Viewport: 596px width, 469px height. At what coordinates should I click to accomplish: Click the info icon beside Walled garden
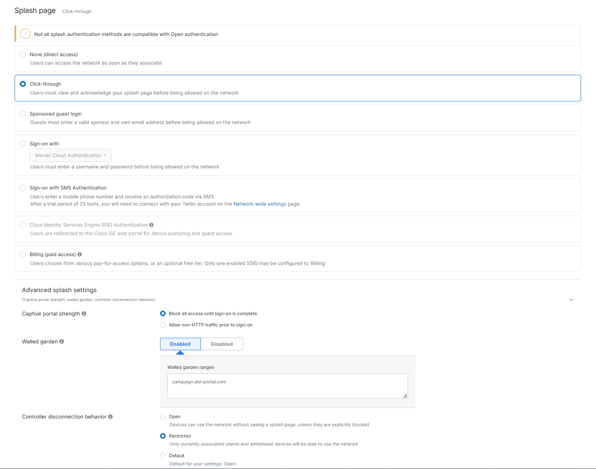pyautogui.click(x=61, y=341)
